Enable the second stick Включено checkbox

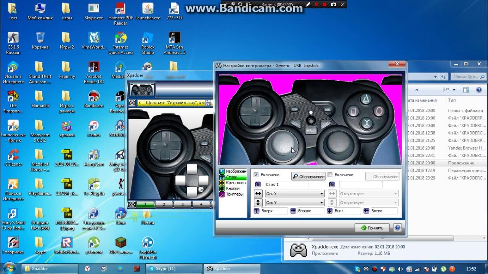[x=330, y=175]
